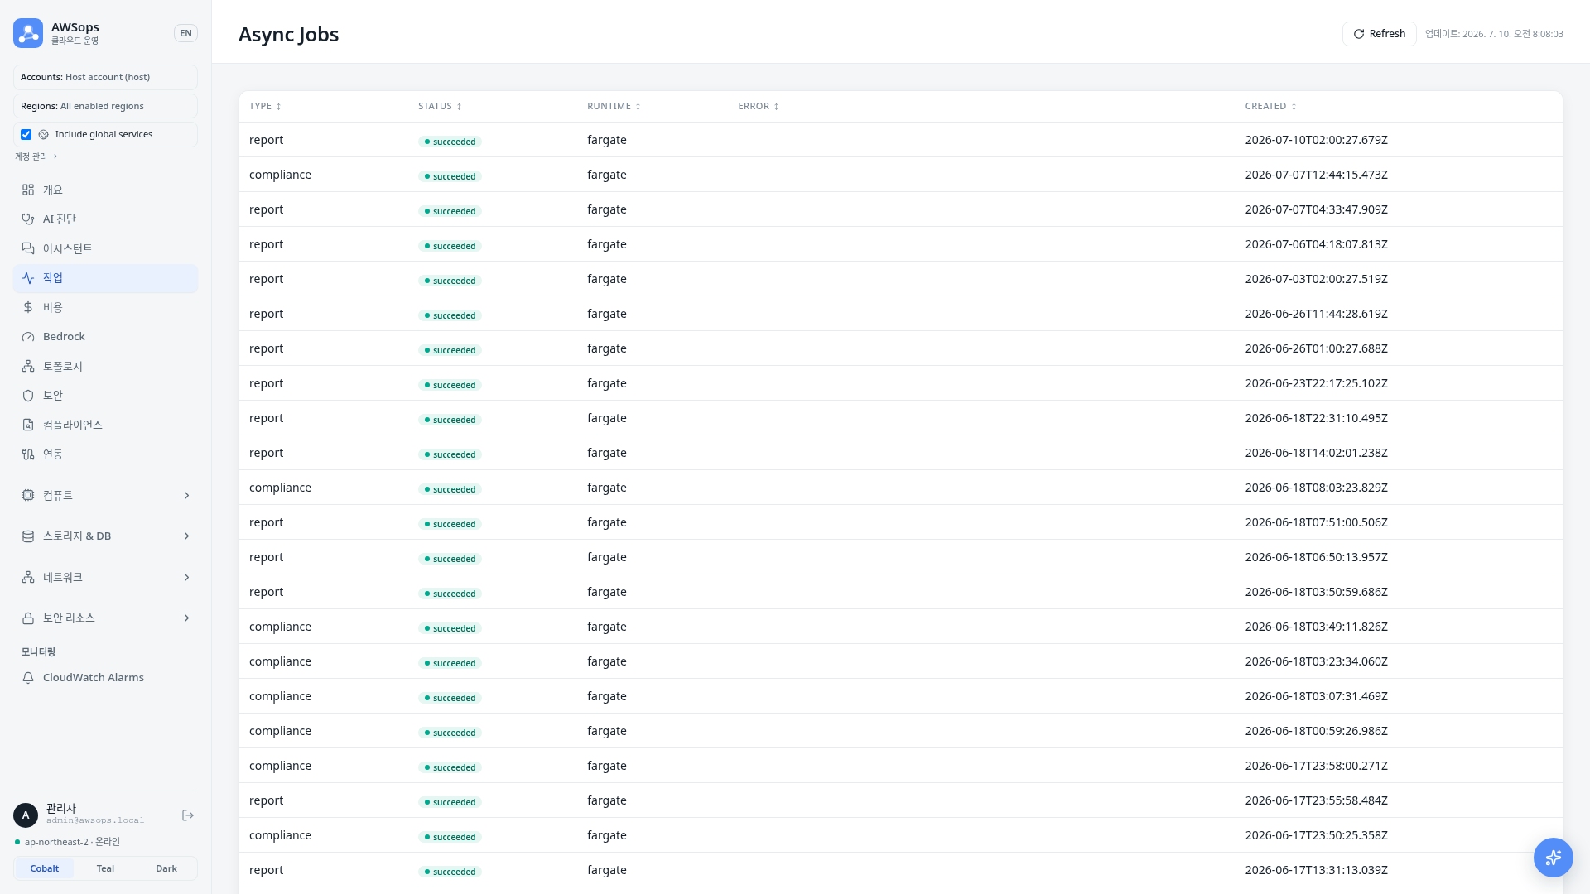Viewport: 1590px width, 894px height.
Task: Click the 컴플라이언스 document icon
Action: (x=28, y=425)
